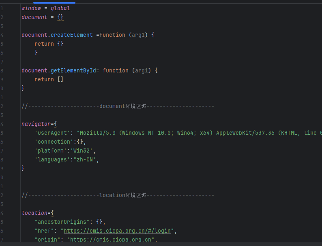Click the 'platform' key
The image size is (322, 246).
pyautogui.click(x=51, y=151)
